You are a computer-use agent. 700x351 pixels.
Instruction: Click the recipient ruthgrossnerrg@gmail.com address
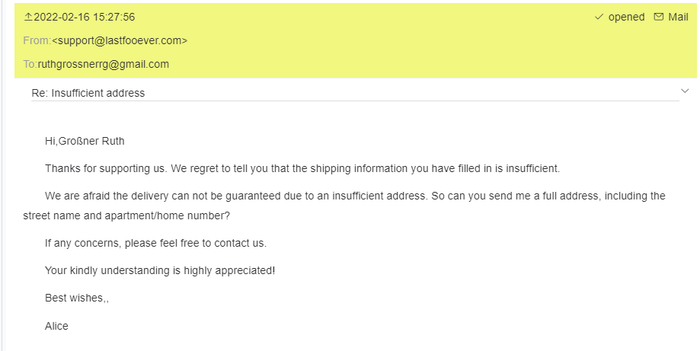pos(104,64)
